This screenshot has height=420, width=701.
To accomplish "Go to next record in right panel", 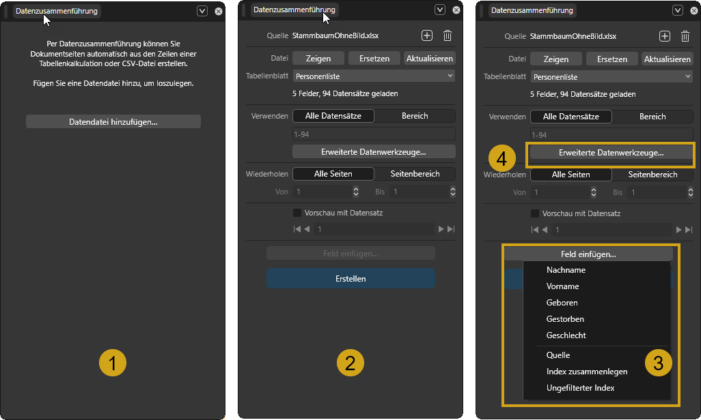I will pos(679,230).
